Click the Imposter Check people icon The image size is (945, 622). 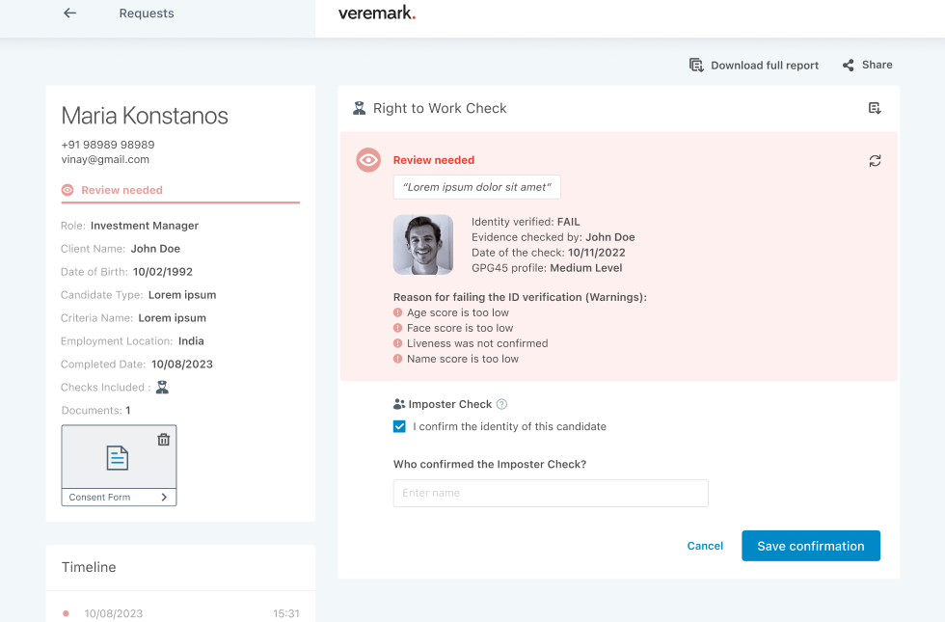coord(400,403)
